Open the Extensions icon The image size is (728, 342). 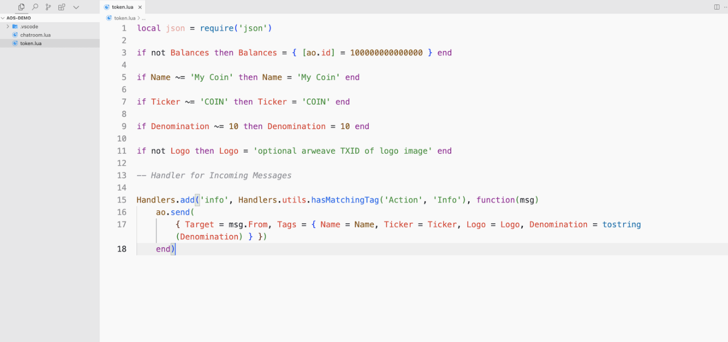[x=61, y=7]
